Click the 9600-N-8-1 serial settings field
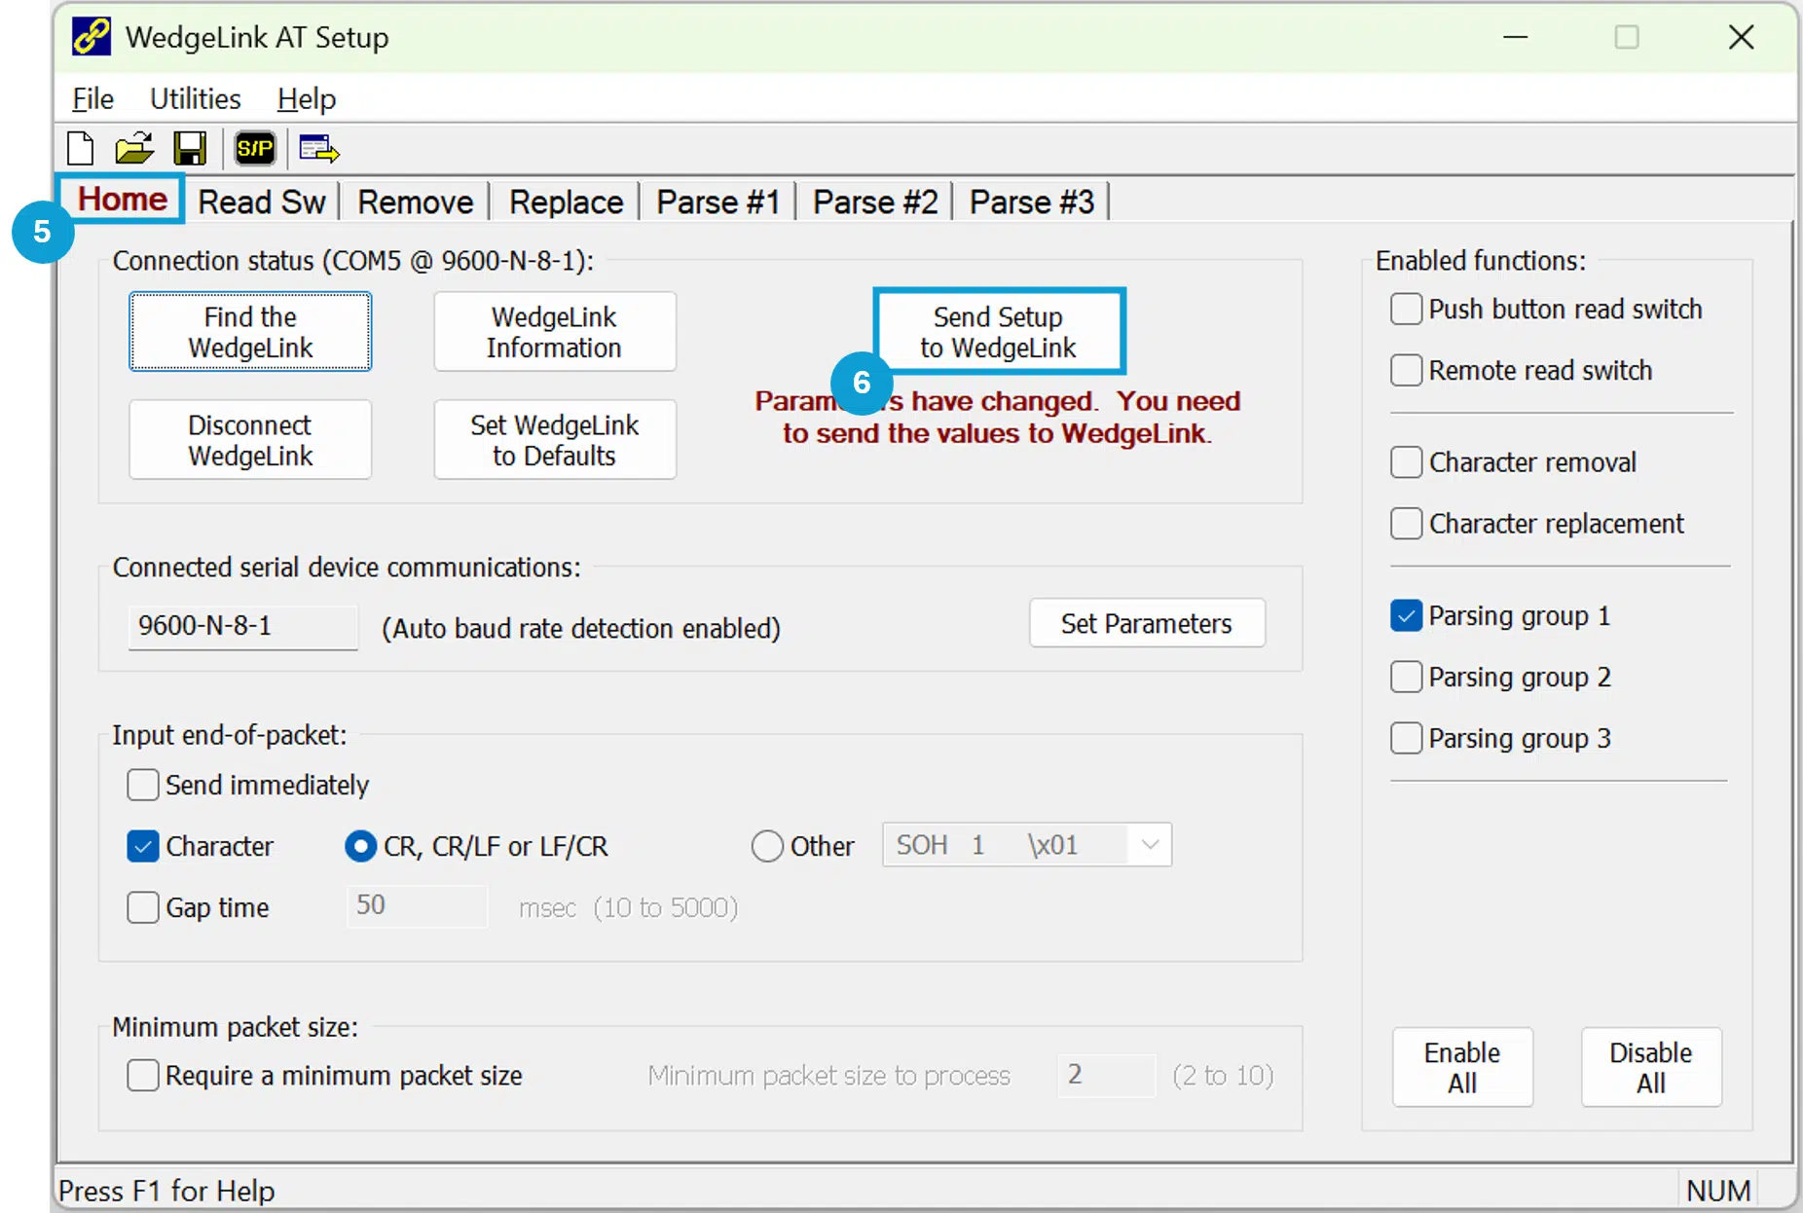The width and height of the screenshot is (1803, 1213). point(242,626)
